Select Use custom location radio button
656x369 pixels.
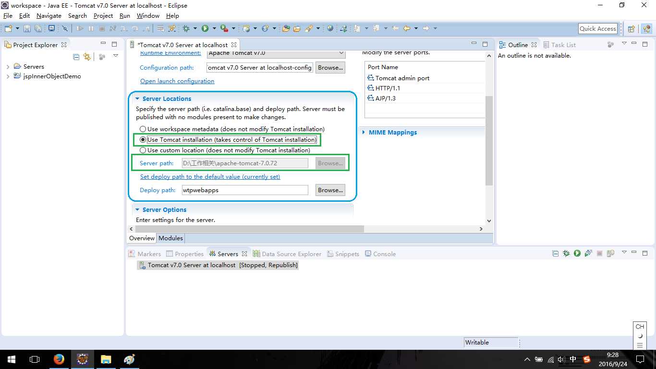143,150
